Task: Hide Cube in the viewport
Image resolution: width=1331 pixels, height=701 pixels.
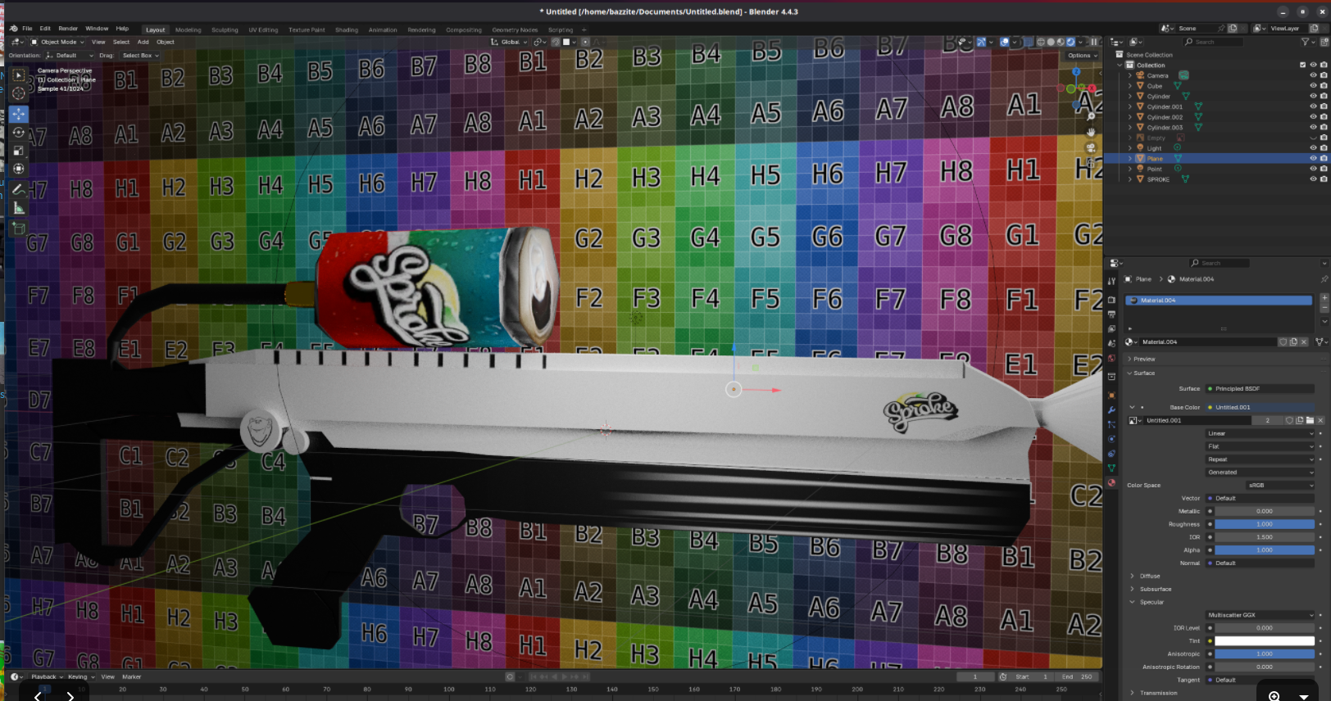Action: coord(1313,86)
